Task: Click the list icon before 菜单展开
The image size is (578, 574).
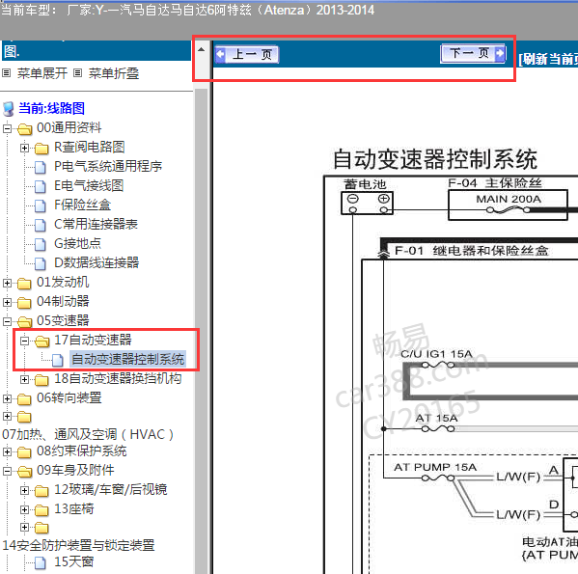Action: [x=6, y=73]
